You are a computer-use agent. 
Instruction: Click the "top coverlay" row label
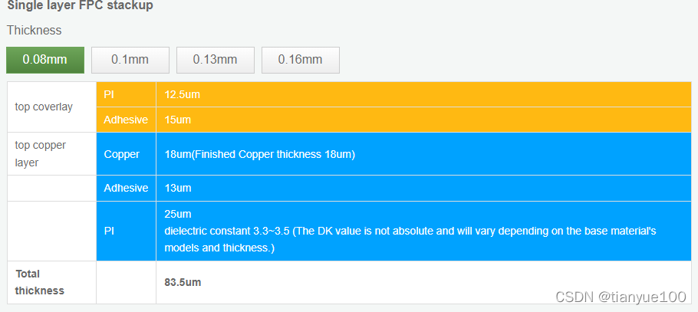tap(44, 107)
